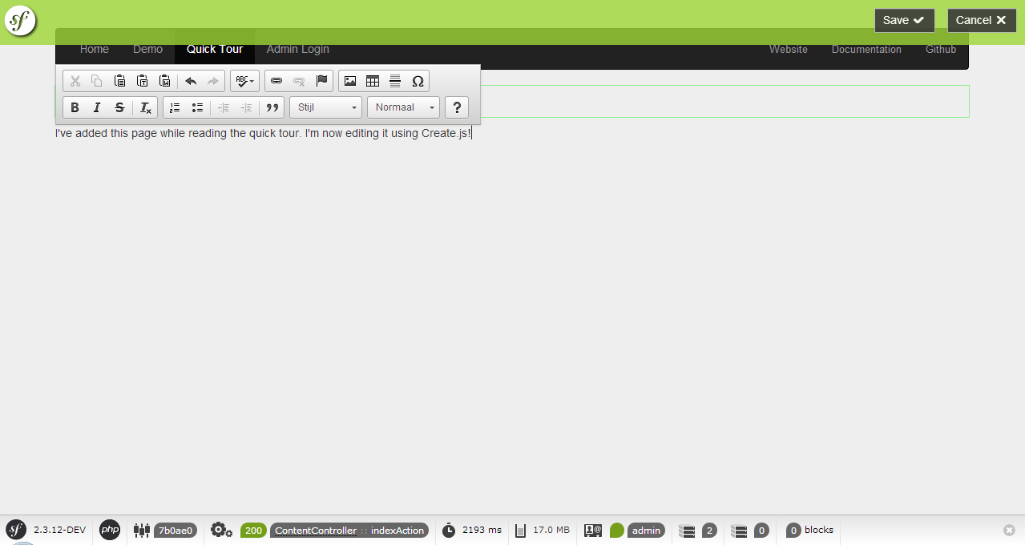Click the increase indent icon
The image size is (1025, 545).
tap(246, 107)
